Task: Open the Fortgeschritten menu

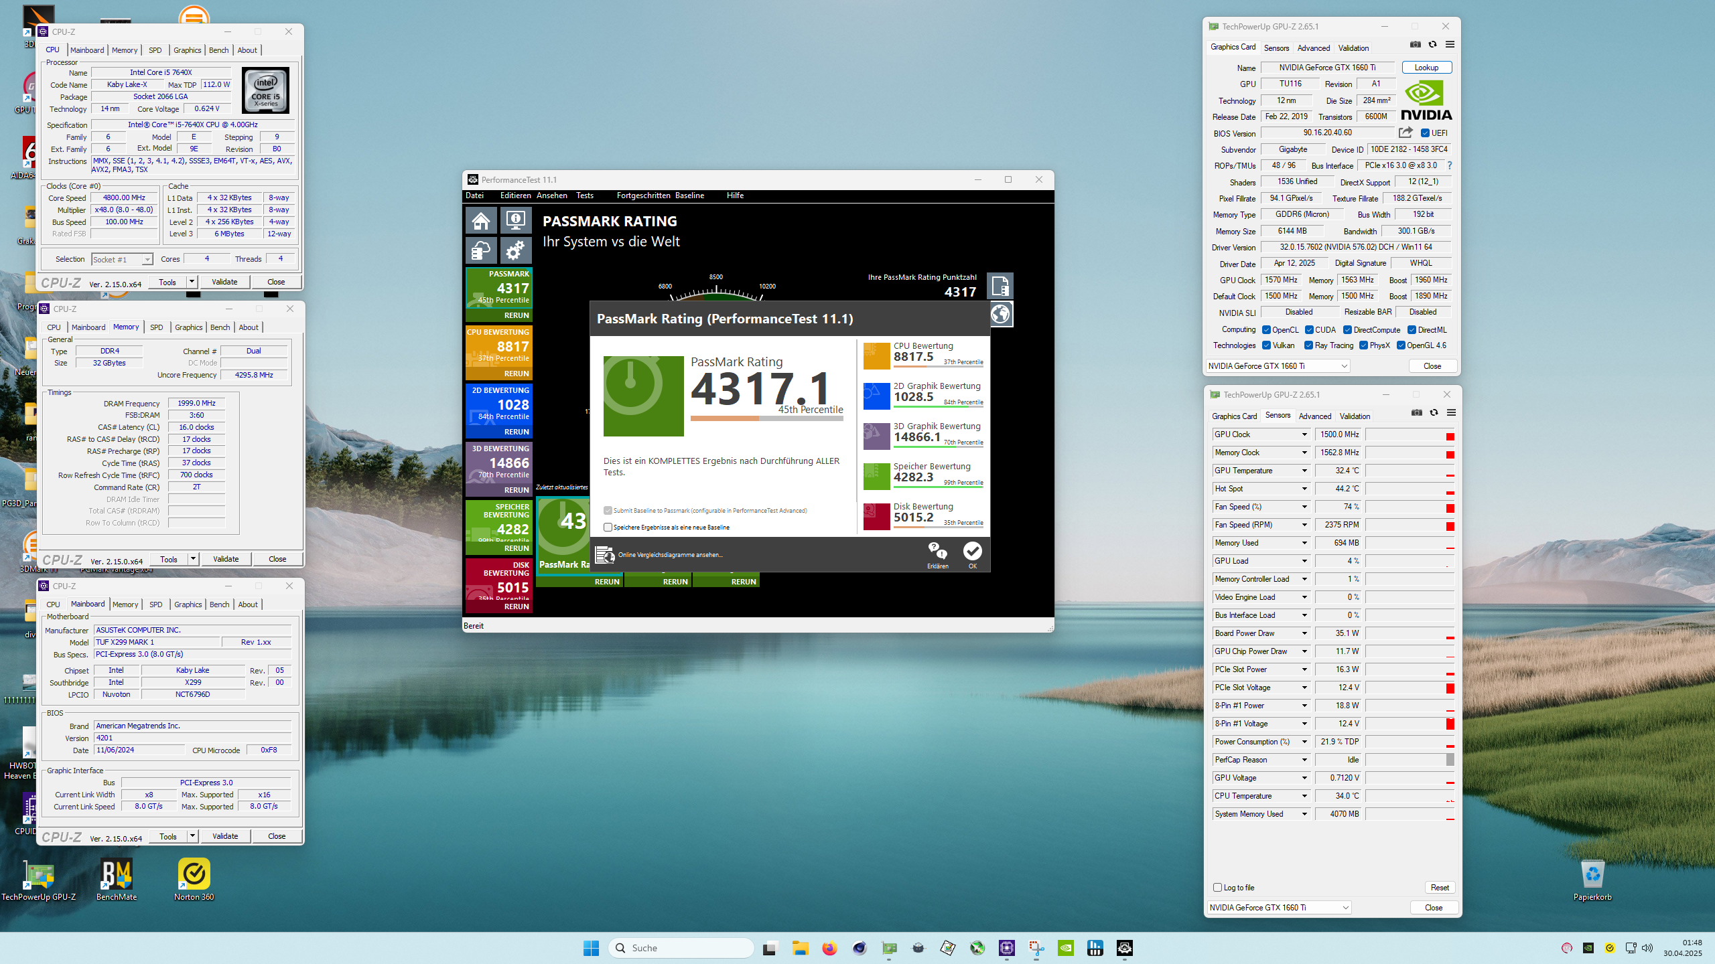Action: click(643, 195)
